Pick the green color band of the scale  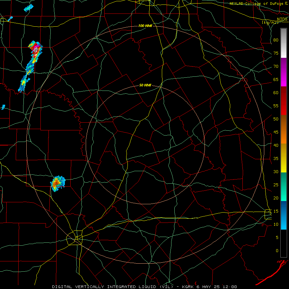pos(284,187)
